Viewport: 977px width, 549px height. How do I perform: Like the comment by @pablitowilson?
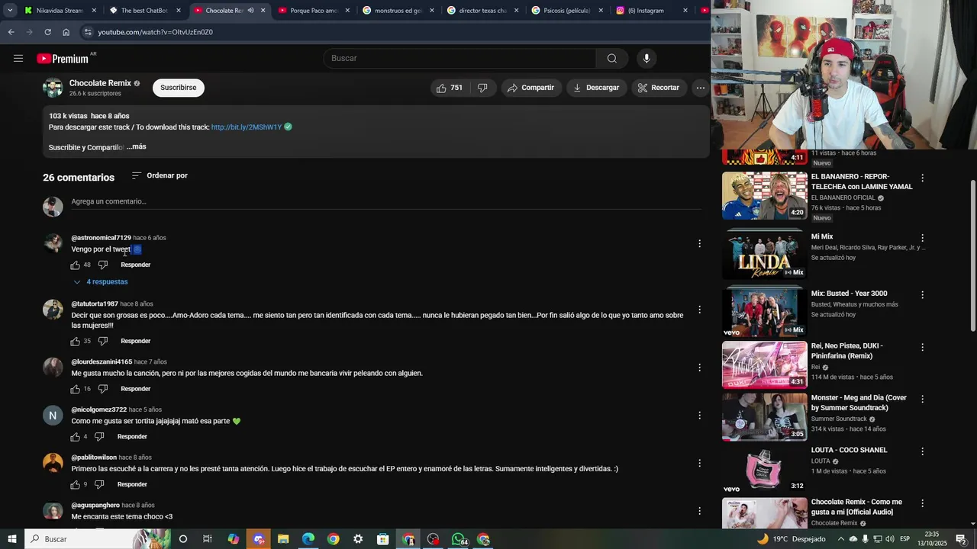pyautogui.click(x=75, y=485)
